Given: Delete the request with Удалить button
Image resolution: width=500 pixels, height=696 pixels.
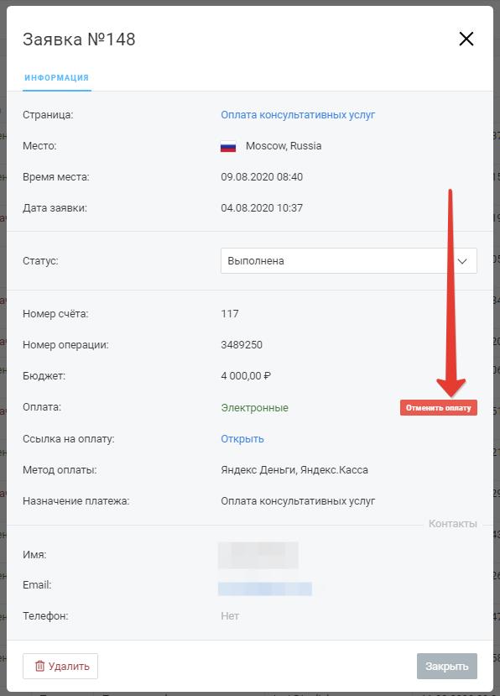Looking at the screenshot, I should (x=60, y=666).
